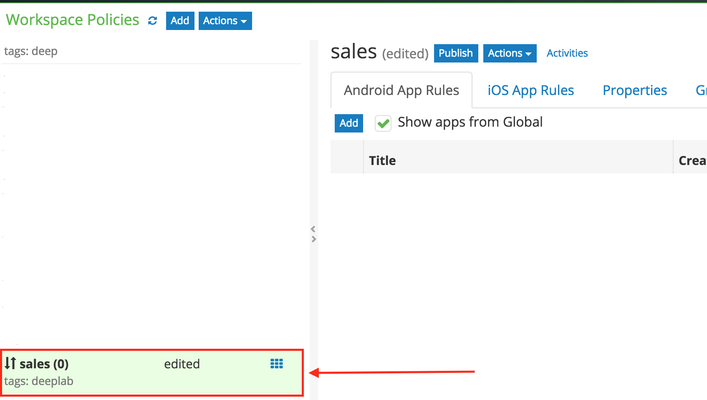Click the splitter's right-pointing arrow
The width and height of the screenshot is (707, 400).
click(314, 239)
